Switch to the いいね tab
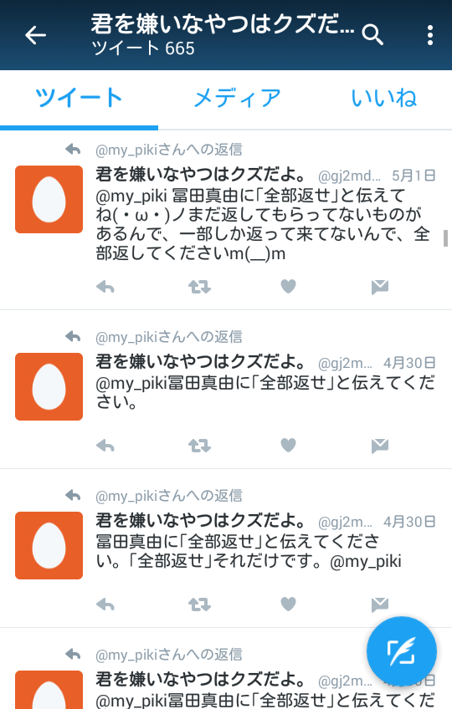452x709 pixels. (x=384, y=98)
